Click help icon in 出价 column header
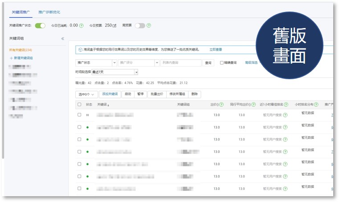339x202 pixels. (x=221, y=105)
